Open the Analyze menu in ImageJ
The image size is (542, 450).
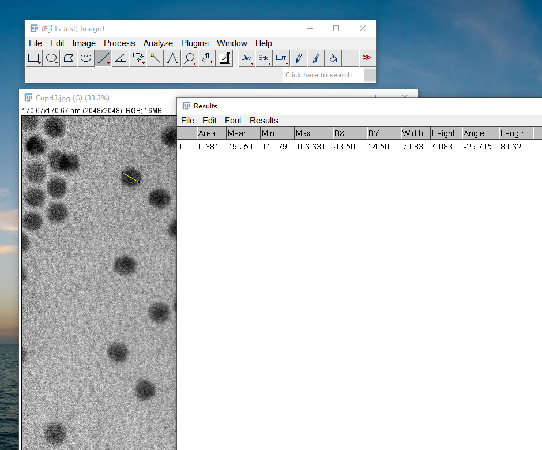coord(158,43)
